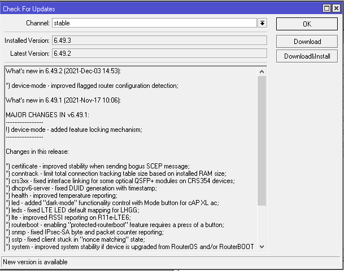This screenshot has width=344, height=271.
Task: Click the changelog scrollbar up arrow
Action: 262,72
